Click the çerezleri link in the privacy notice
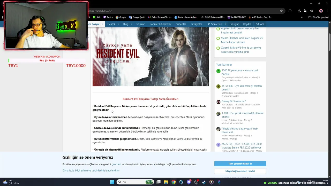Screen dimensions: 331x186 pyautogui.click(x=116, y=164)
